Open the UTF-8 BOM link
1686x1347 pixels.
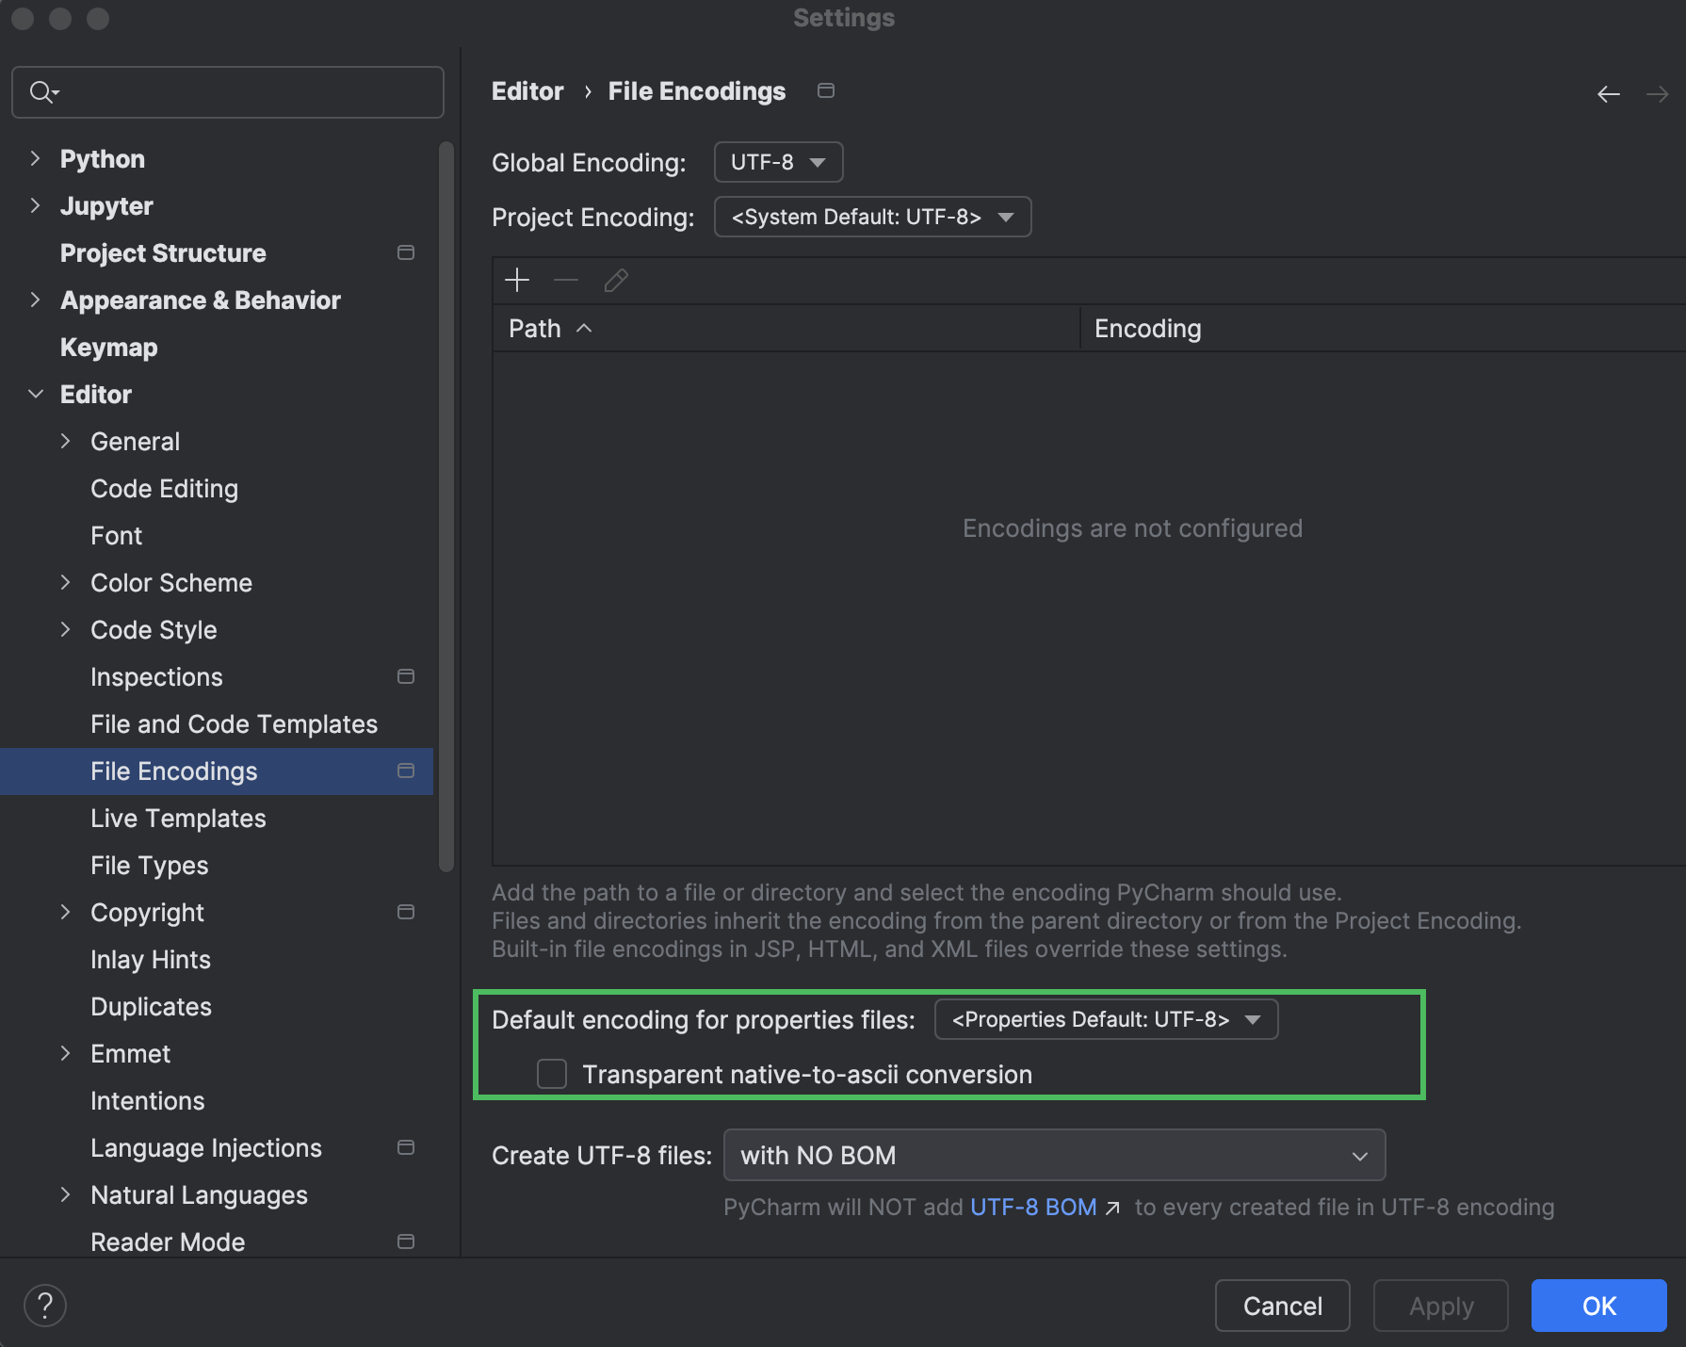point(1033,1208)
